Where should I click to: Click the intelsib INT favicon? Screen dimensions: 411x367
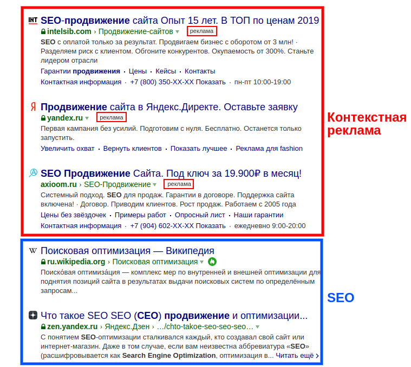click(33, 21)
